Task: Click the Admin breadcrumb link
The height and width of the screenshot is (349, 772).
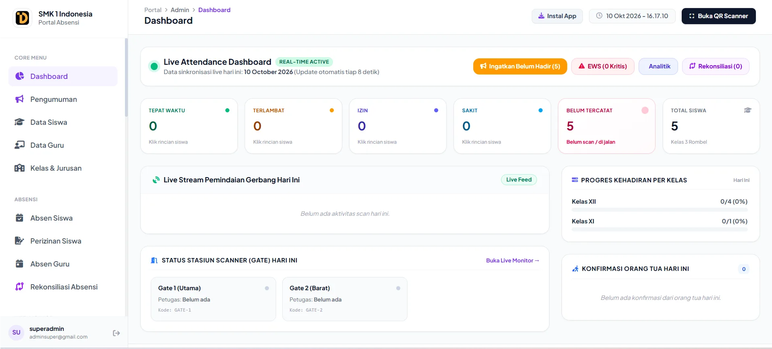Action: [x=180, y=10]
